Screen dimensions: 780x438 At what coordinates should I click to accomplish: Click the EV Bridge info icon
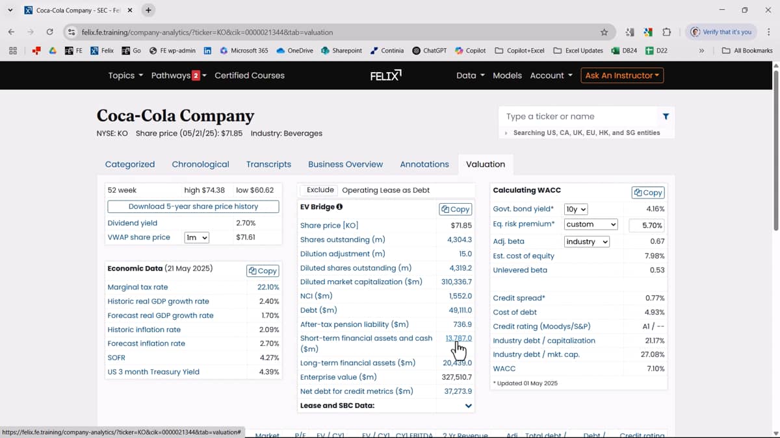[x=339, y=207]
